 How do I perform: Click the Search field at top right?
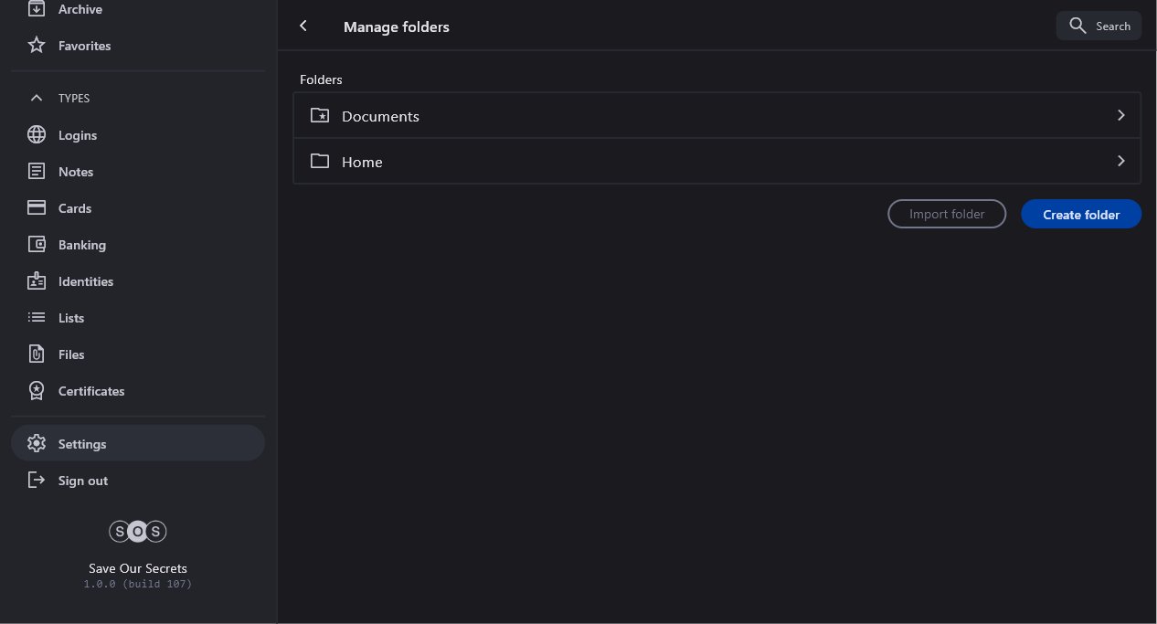coord(1099,26)
